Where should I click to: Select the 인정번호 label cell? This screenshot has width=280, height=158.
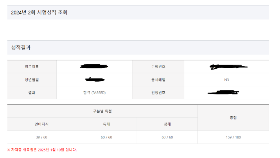coord(158,92)
